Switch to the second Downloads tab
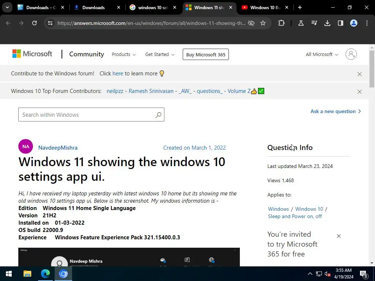375x281 pixels. (97, 7)
